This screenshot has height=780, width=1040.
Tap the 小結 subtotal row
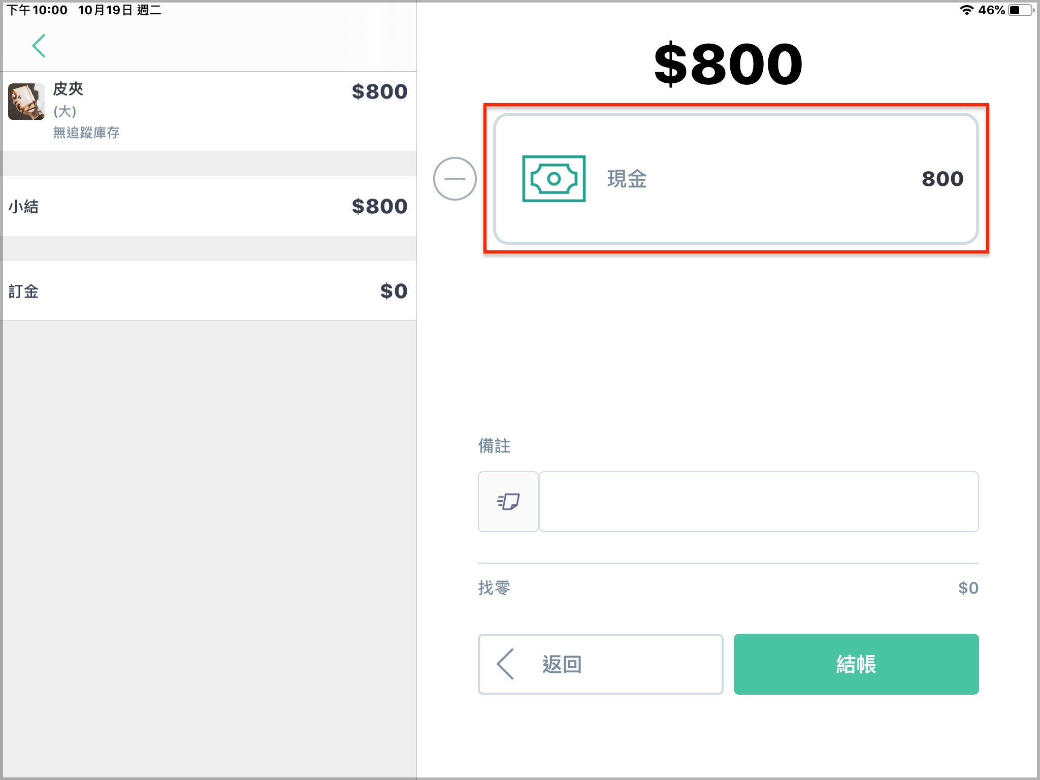208,206
